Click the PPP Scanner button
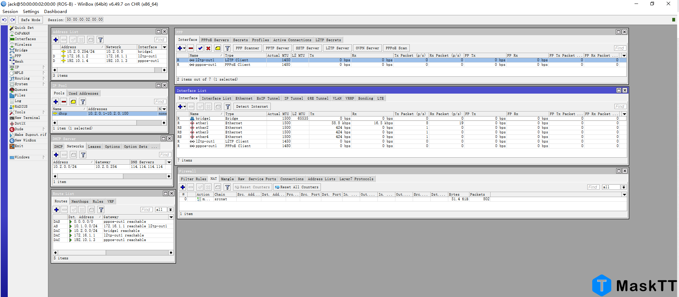Image resolution: width=679 pixels, height=297 pixels. (x=247, y=48)
